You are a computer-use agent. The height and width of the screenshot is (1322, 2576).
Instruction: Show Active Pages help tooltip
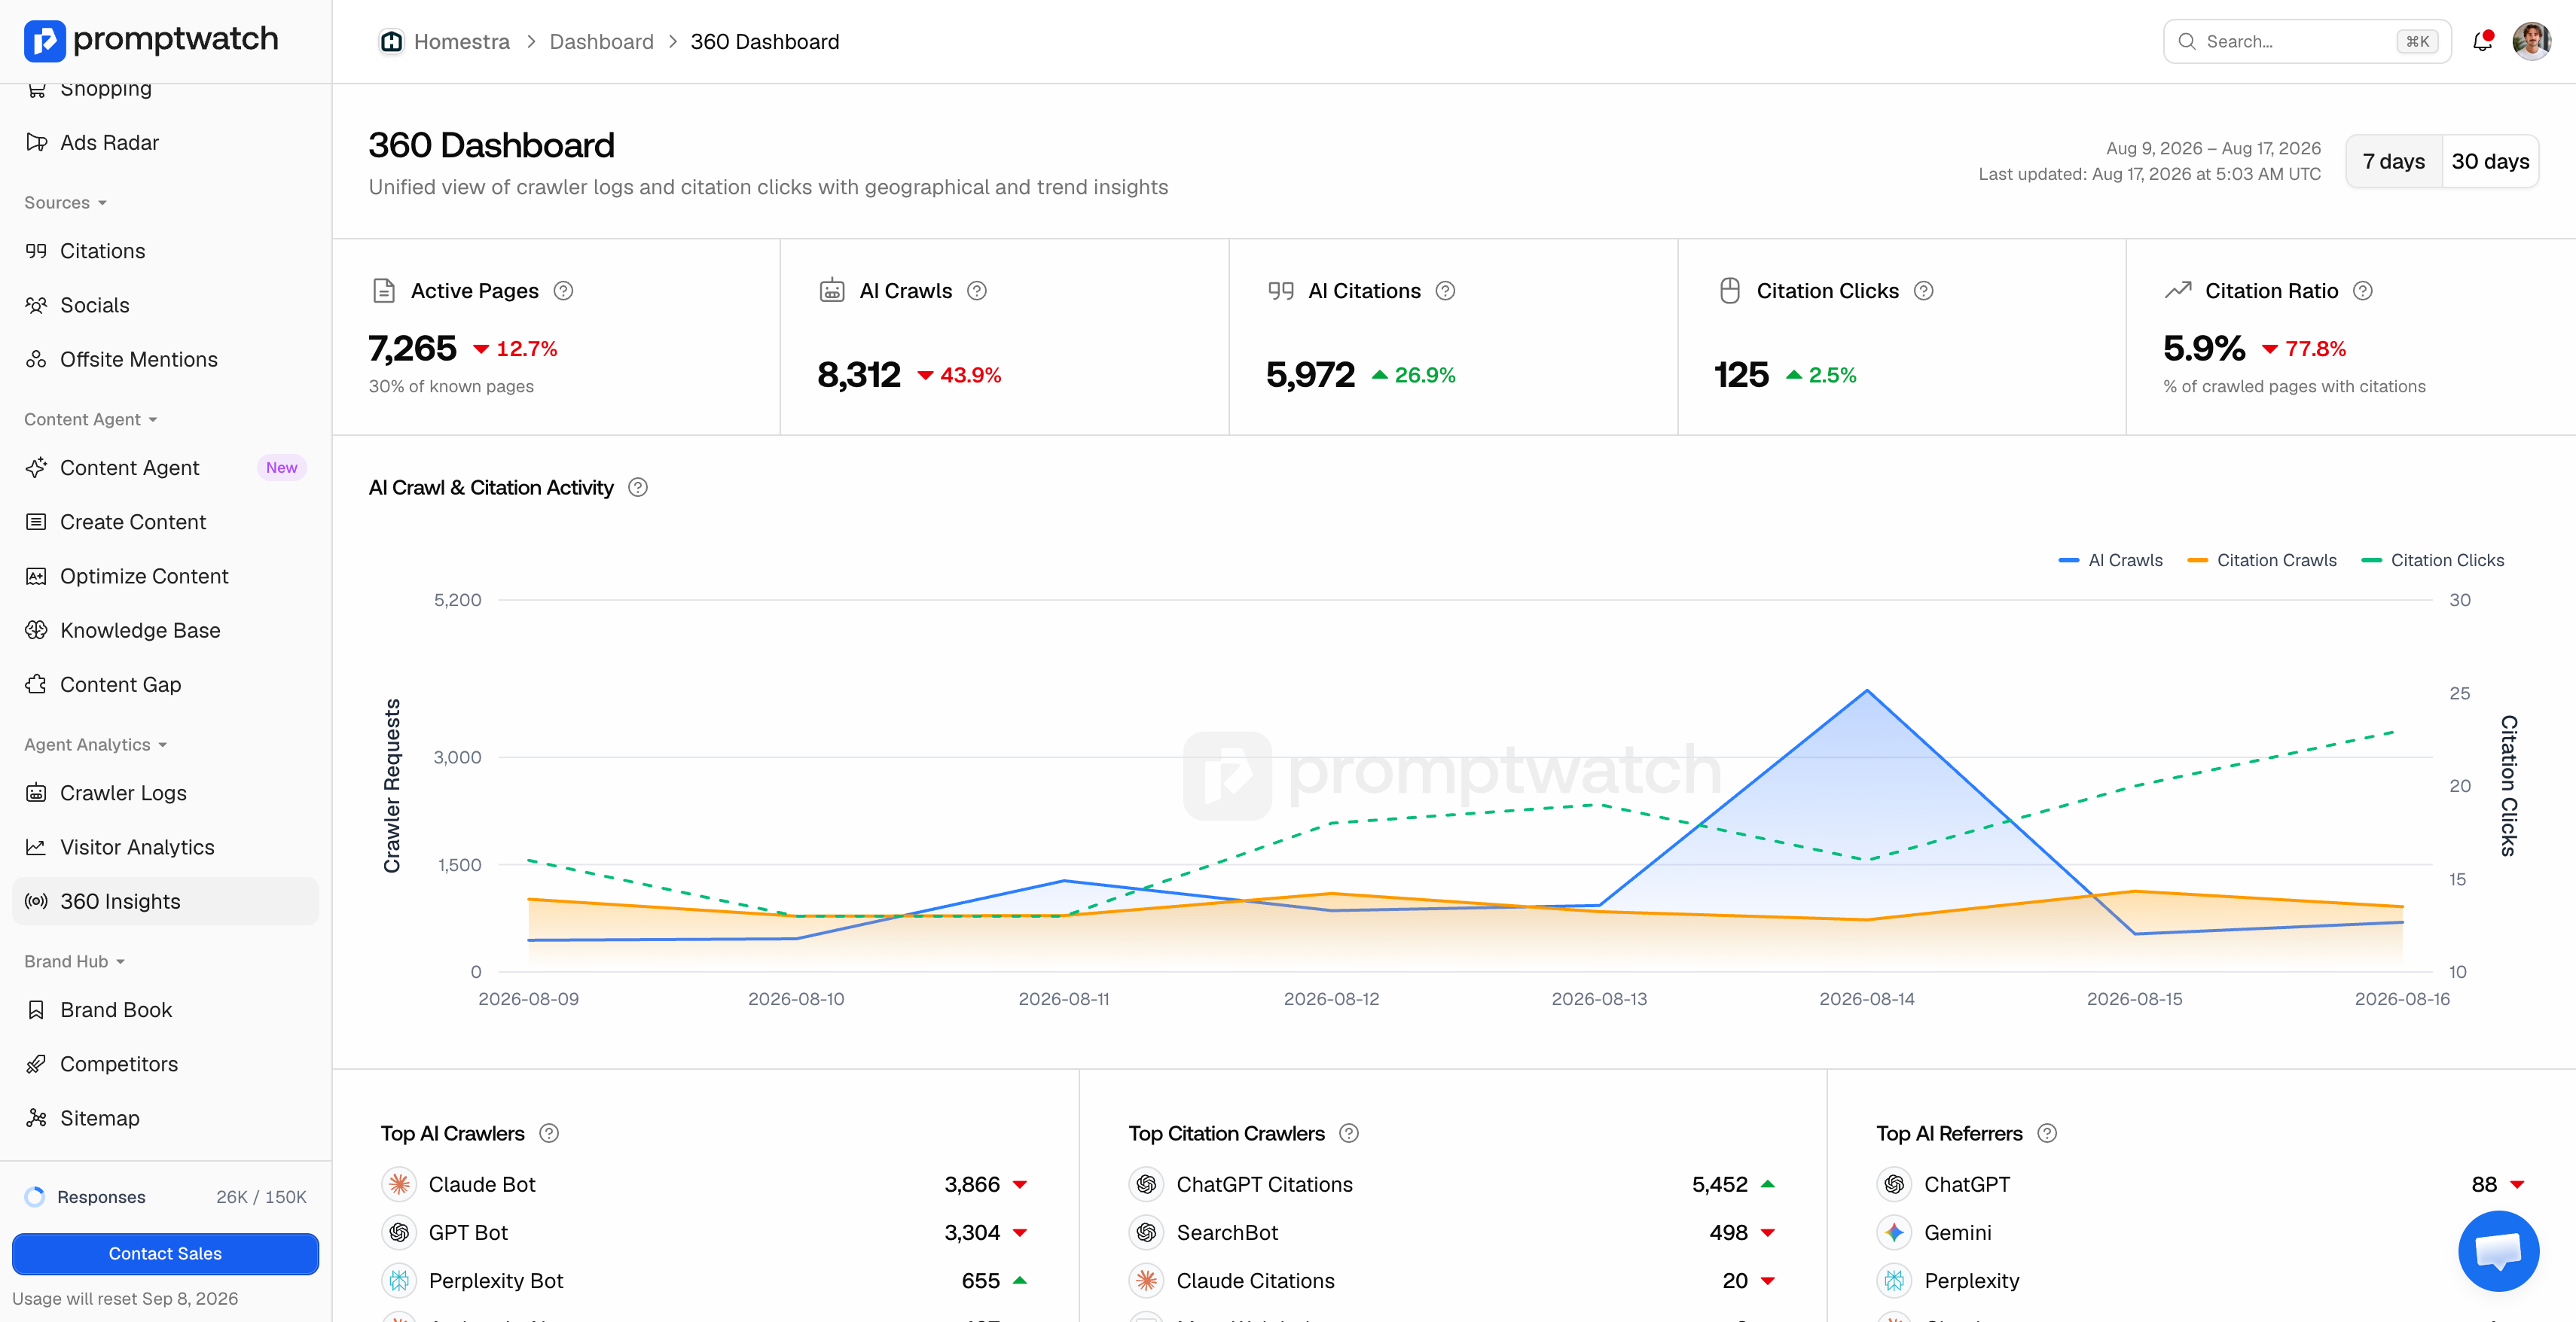click(x=564, y=291)
